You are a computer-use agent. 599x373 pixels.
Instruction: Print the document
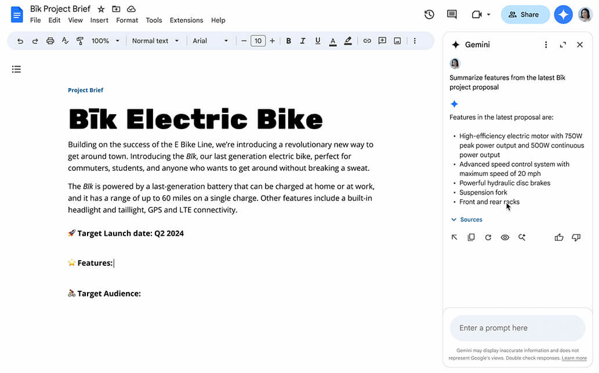pyautogui.click(x=50, y=41)
